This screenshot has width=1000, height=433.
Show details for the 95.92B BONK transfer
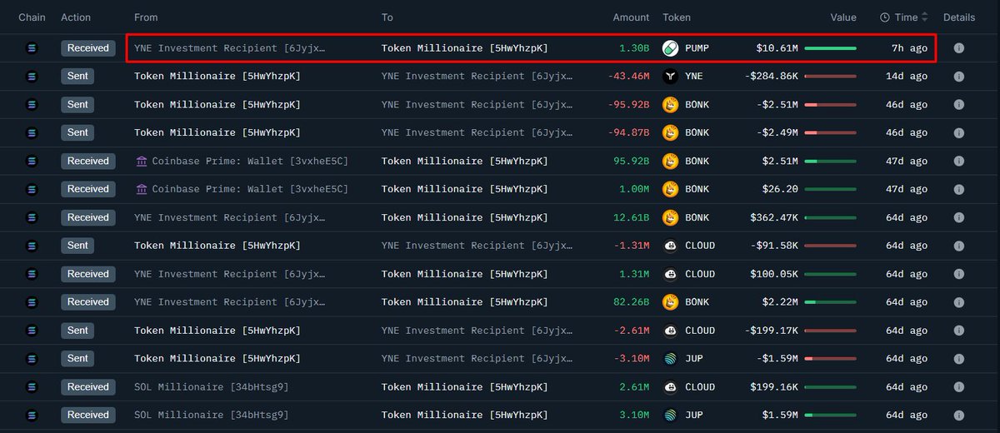(958, 162)
